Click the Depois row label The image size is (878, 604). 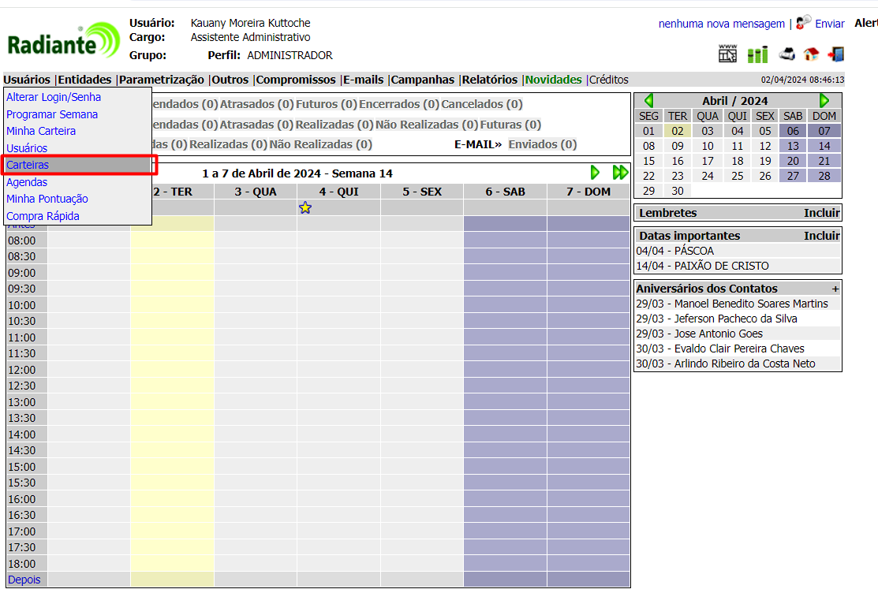click(24, 580)
